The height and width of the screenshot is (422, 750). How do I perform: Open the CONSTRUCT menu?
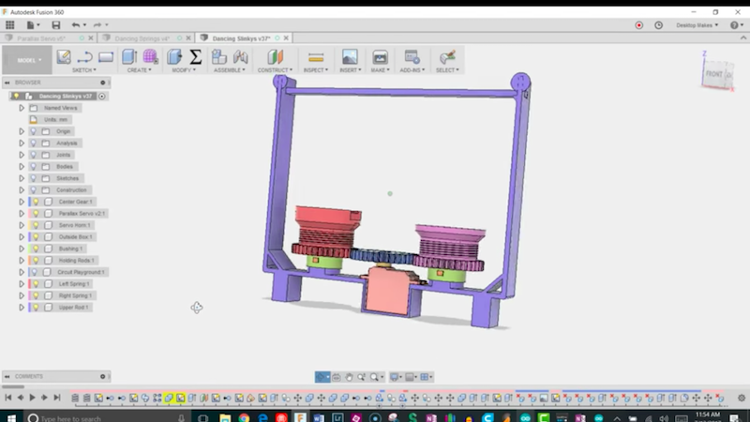275,70
